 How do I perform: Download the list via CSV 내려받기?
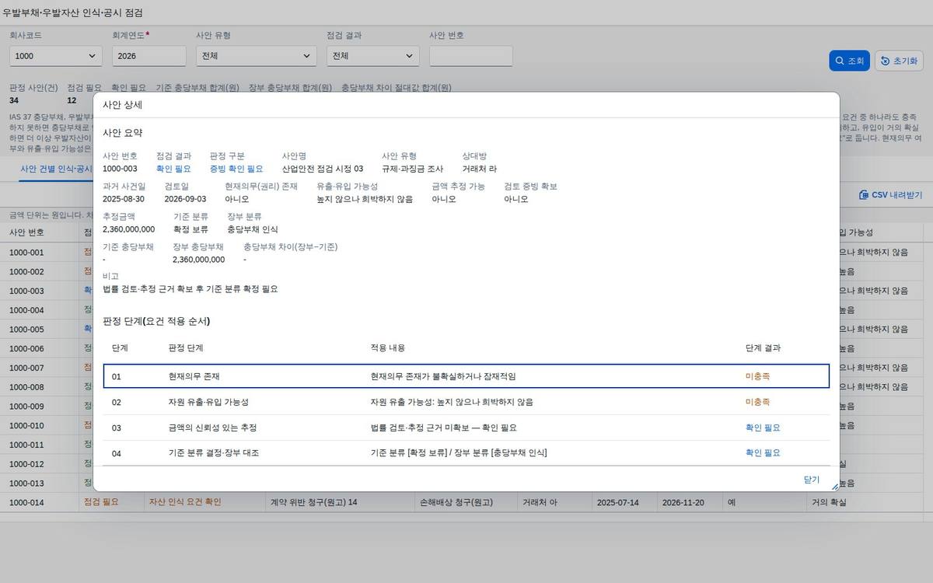890,195
